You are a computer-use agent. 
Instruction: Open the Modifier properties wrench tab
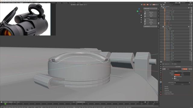click(161, 82)
